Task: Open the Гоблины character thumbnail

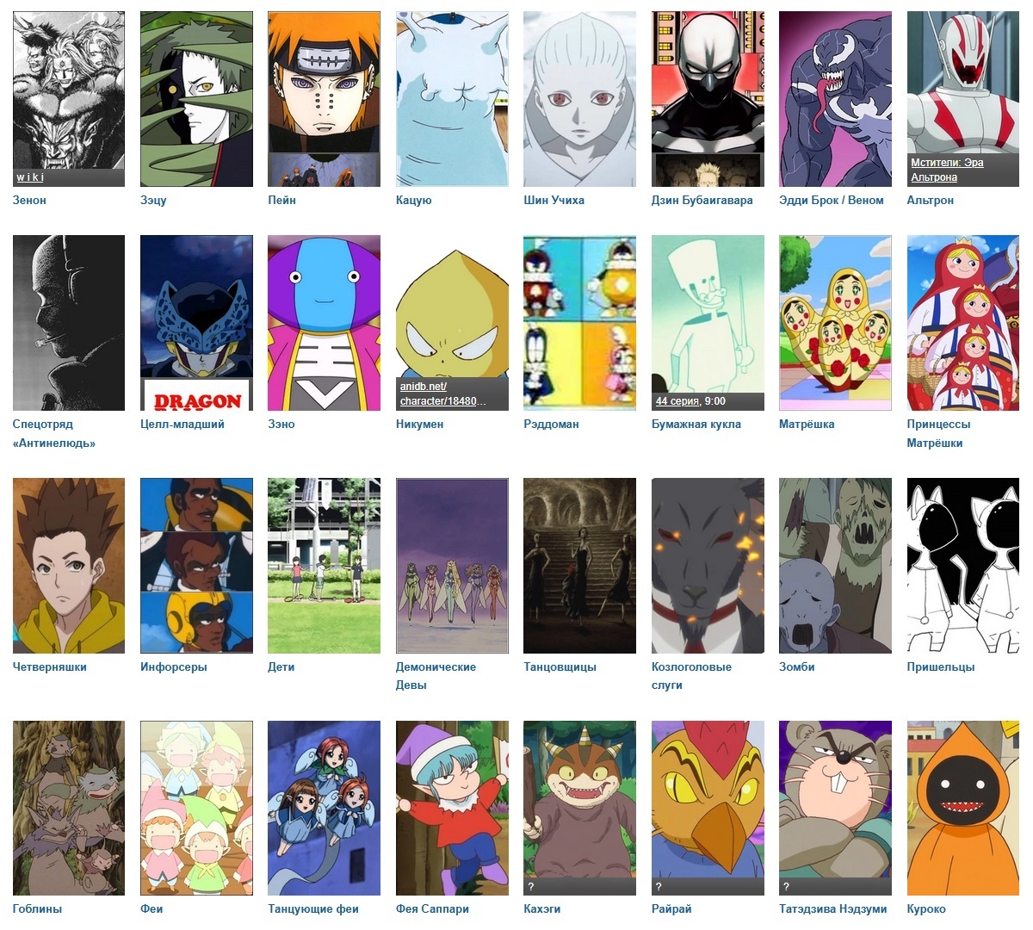Action: pyautogui.click(x=69, y=809)
